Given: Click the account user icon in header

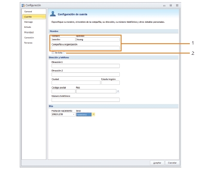Looking at the screenshot, I should (x=53, y=14).
